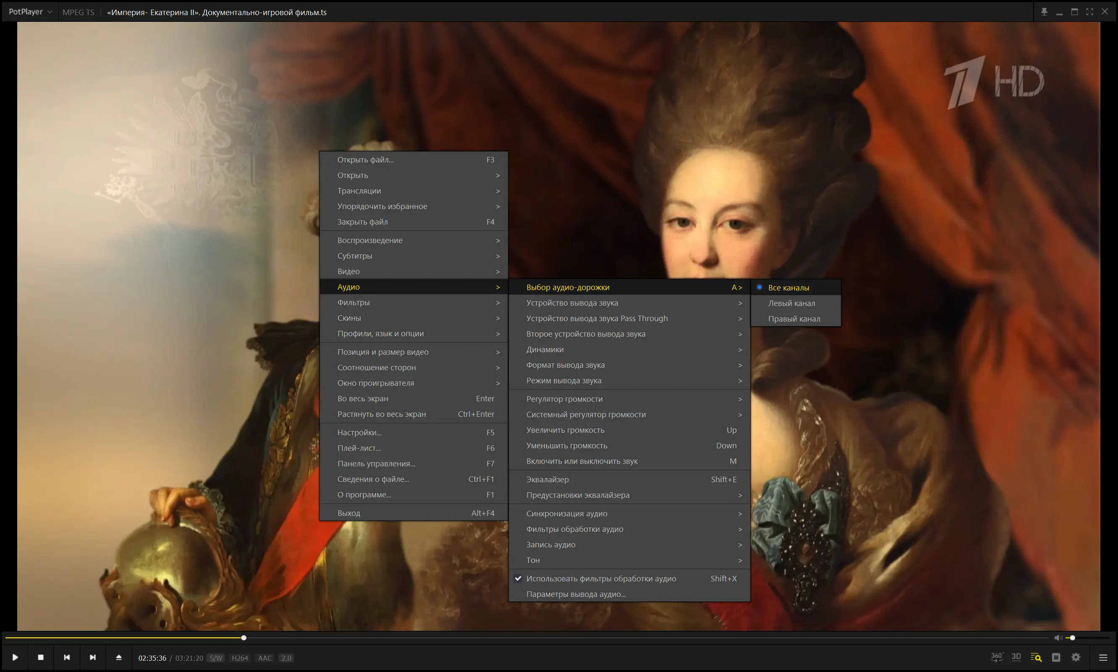This screenshot has height=672, width=1118.
Task: Choose Правый канал audio option
Action: point(794,319)
